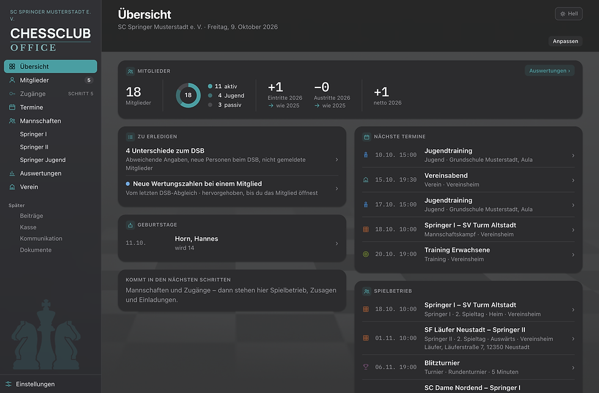Click the youth icon for Jugendtraining 10.10.
The height and width of the screenshot is (393, 599).
[366, 155]
